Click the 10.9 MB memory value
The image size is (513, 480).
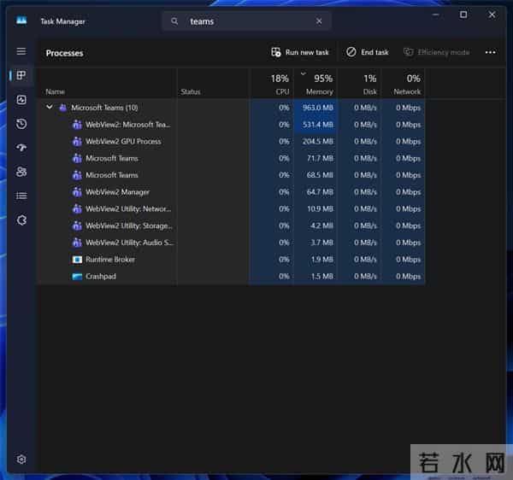(x=320, y=208)
